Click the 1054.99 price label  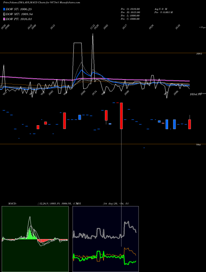tap(195, 94)
